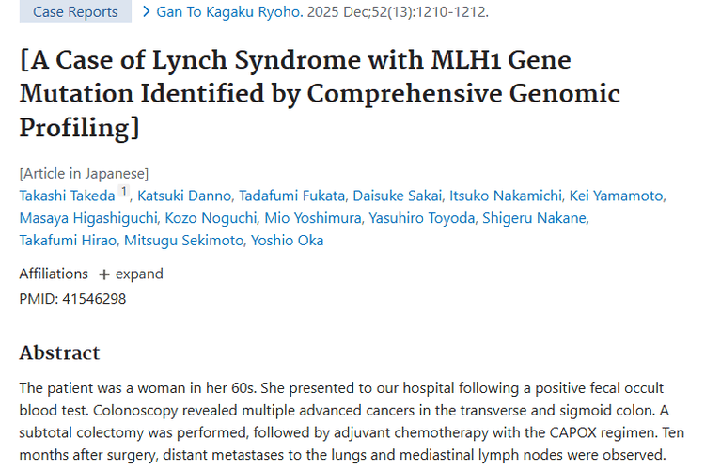
Task: Open author Kei Yamamoto's link
Action: click(x=617, y=196)
